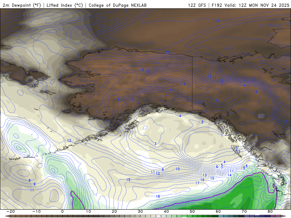The image size is (291, 218).
Task: Click the 0 label on the color scale
Action: [x=62, y=211]
